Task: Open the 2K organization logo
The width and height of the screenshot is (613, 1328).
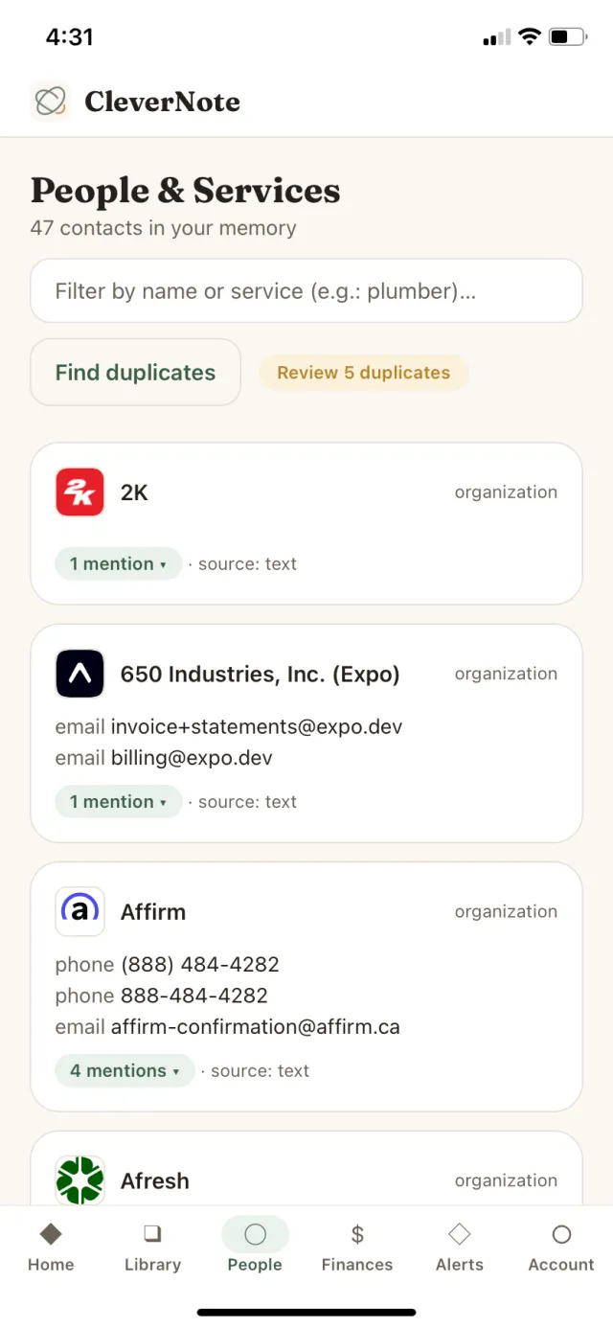Action: 80,492
